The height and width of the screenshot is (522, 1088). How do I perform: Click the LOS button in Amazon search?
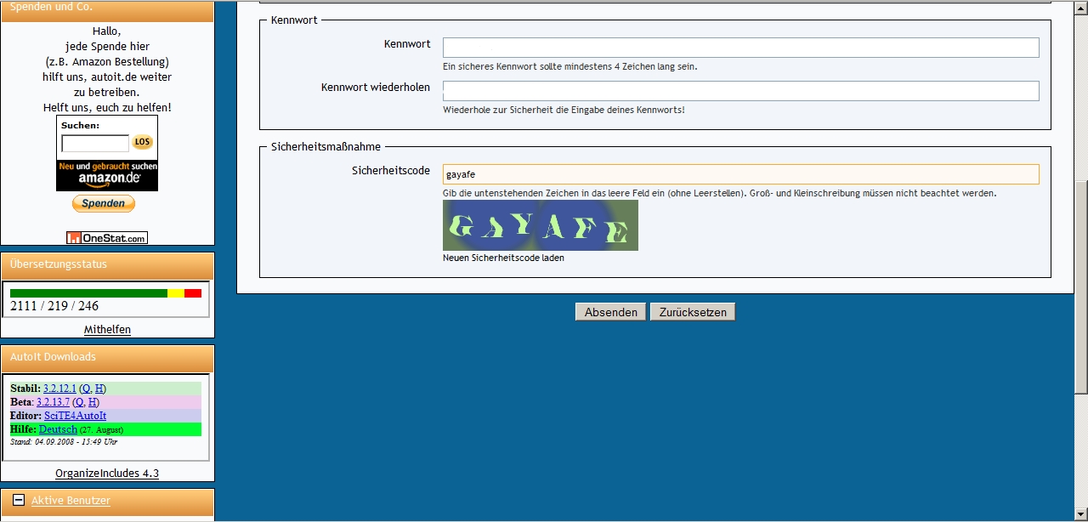tap(142, 143)
